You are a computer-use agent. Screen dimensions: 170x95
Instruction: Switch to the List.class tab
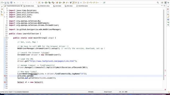pos(57,6)
